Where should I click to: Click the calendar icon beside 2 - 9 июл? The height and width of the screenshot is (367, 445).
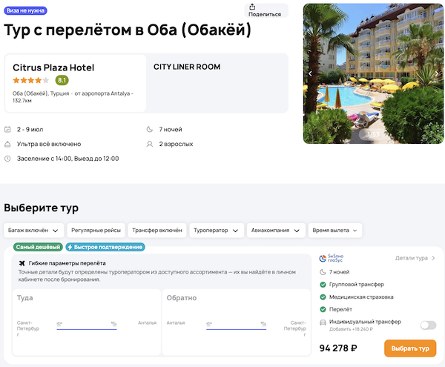tap(8, 129)
